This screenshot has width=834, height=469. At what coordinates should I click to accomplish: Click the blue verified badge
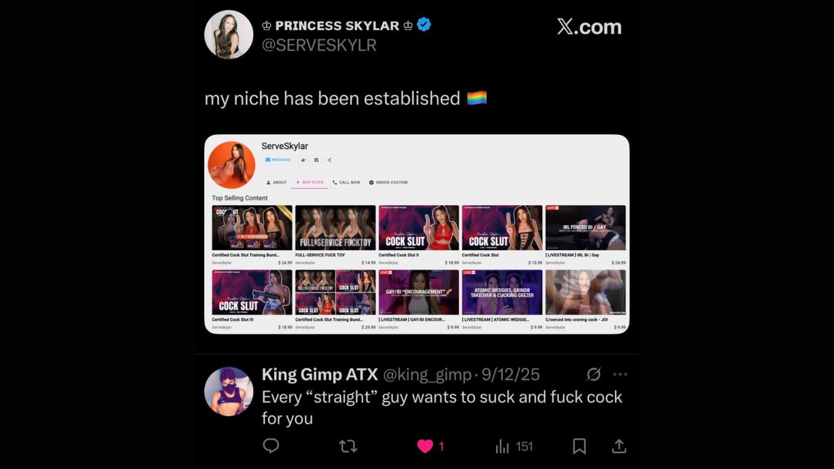[x=424, y=25]
